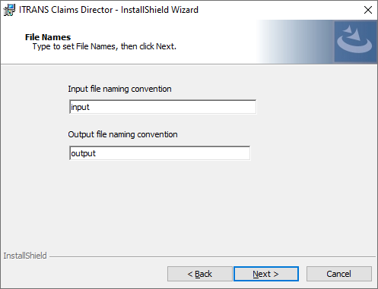Click the InstallShield arrow logo graphic
Image resolution: width=378 pixels, height=289 pixels.
pos(355,42)
